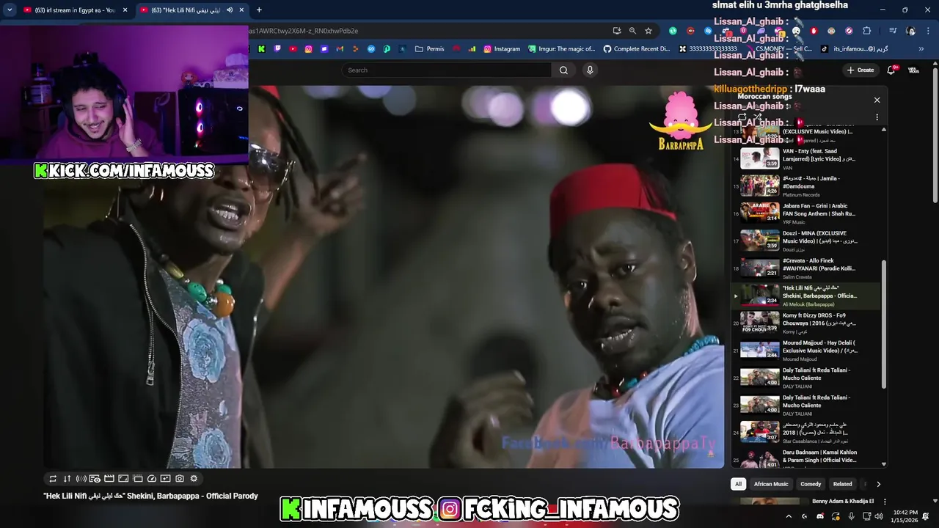Click the Barbapapa channel watermark logo
939x528 pixels.
680,121
